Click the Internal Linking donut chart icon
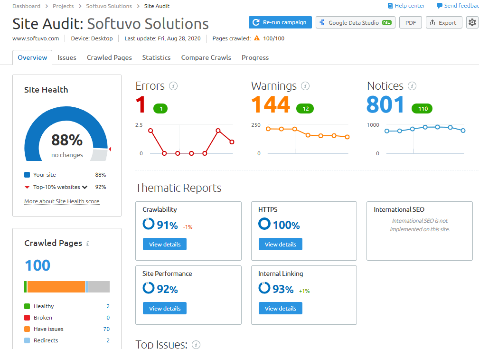This screenshot has width=479, height=349. (264, 288)
